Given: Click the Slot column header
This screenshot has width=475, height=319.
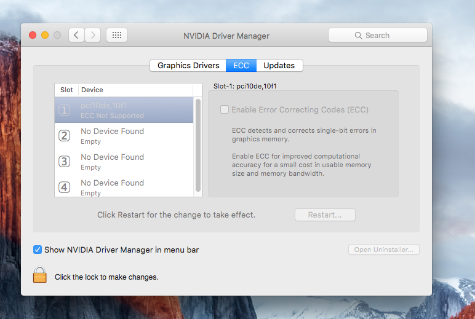Looking at the screenshot, I should point(66,90).
